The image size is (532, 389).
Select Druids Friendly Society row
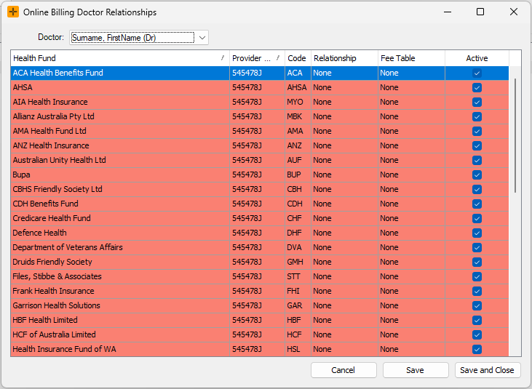260,262
